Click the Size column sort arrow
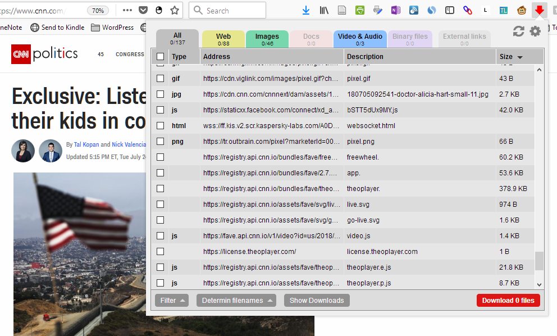The image size is (557, 336). tap(519, 57)
